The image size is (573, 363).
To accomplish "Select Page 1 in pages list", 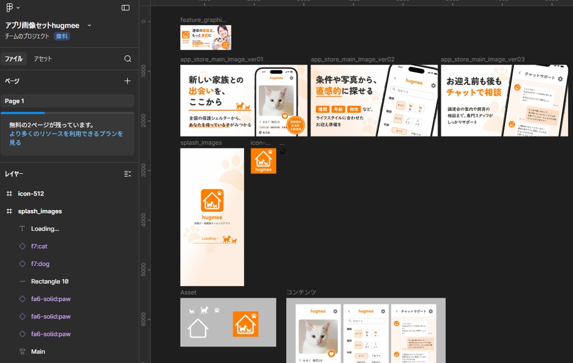I will tap(67, 101).
